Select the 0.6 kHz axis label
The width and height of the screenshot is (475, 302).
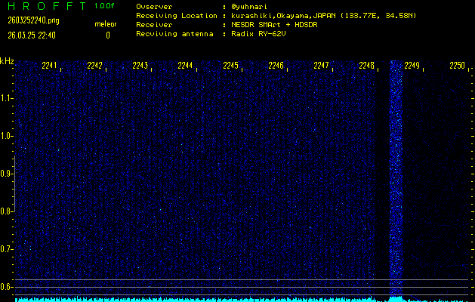(x=8, y=286)
